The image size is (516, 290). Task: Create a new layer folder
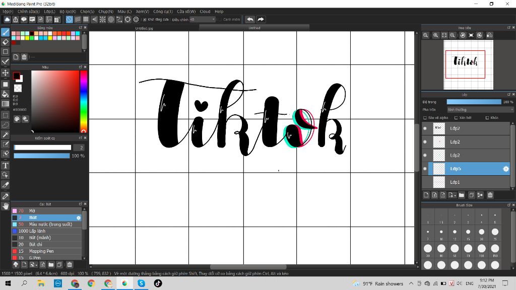(x=462, y=195)
